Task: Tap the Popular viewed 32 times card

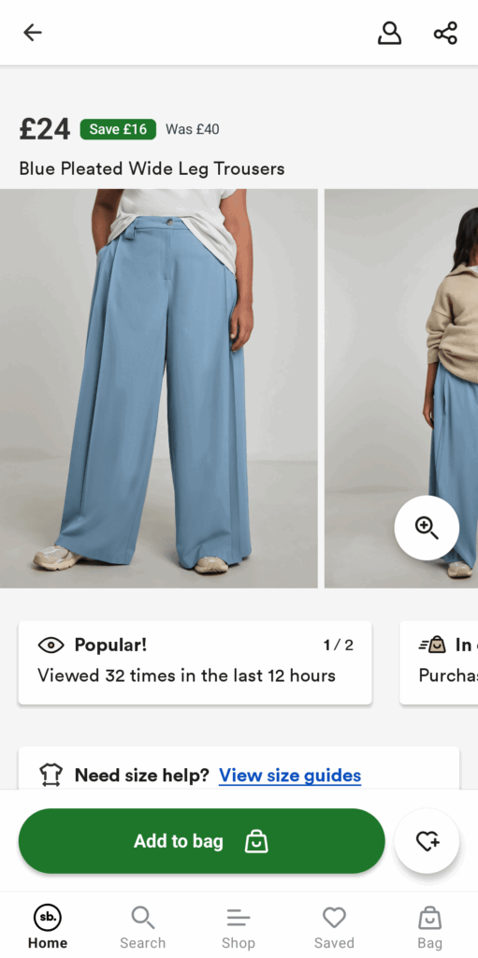Action: click(x=195, y=663)
